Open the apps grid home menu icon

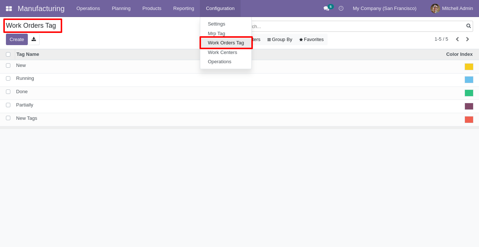9,9
